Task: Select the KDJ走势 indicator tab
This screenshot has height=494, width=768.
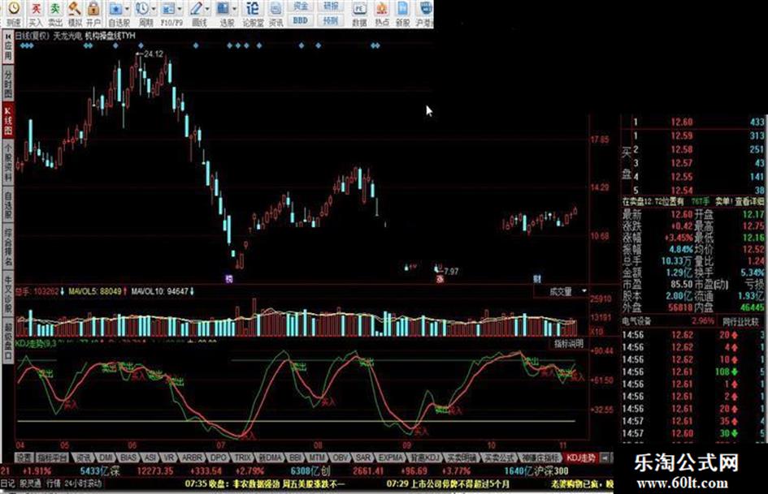Action: [580, 457]
